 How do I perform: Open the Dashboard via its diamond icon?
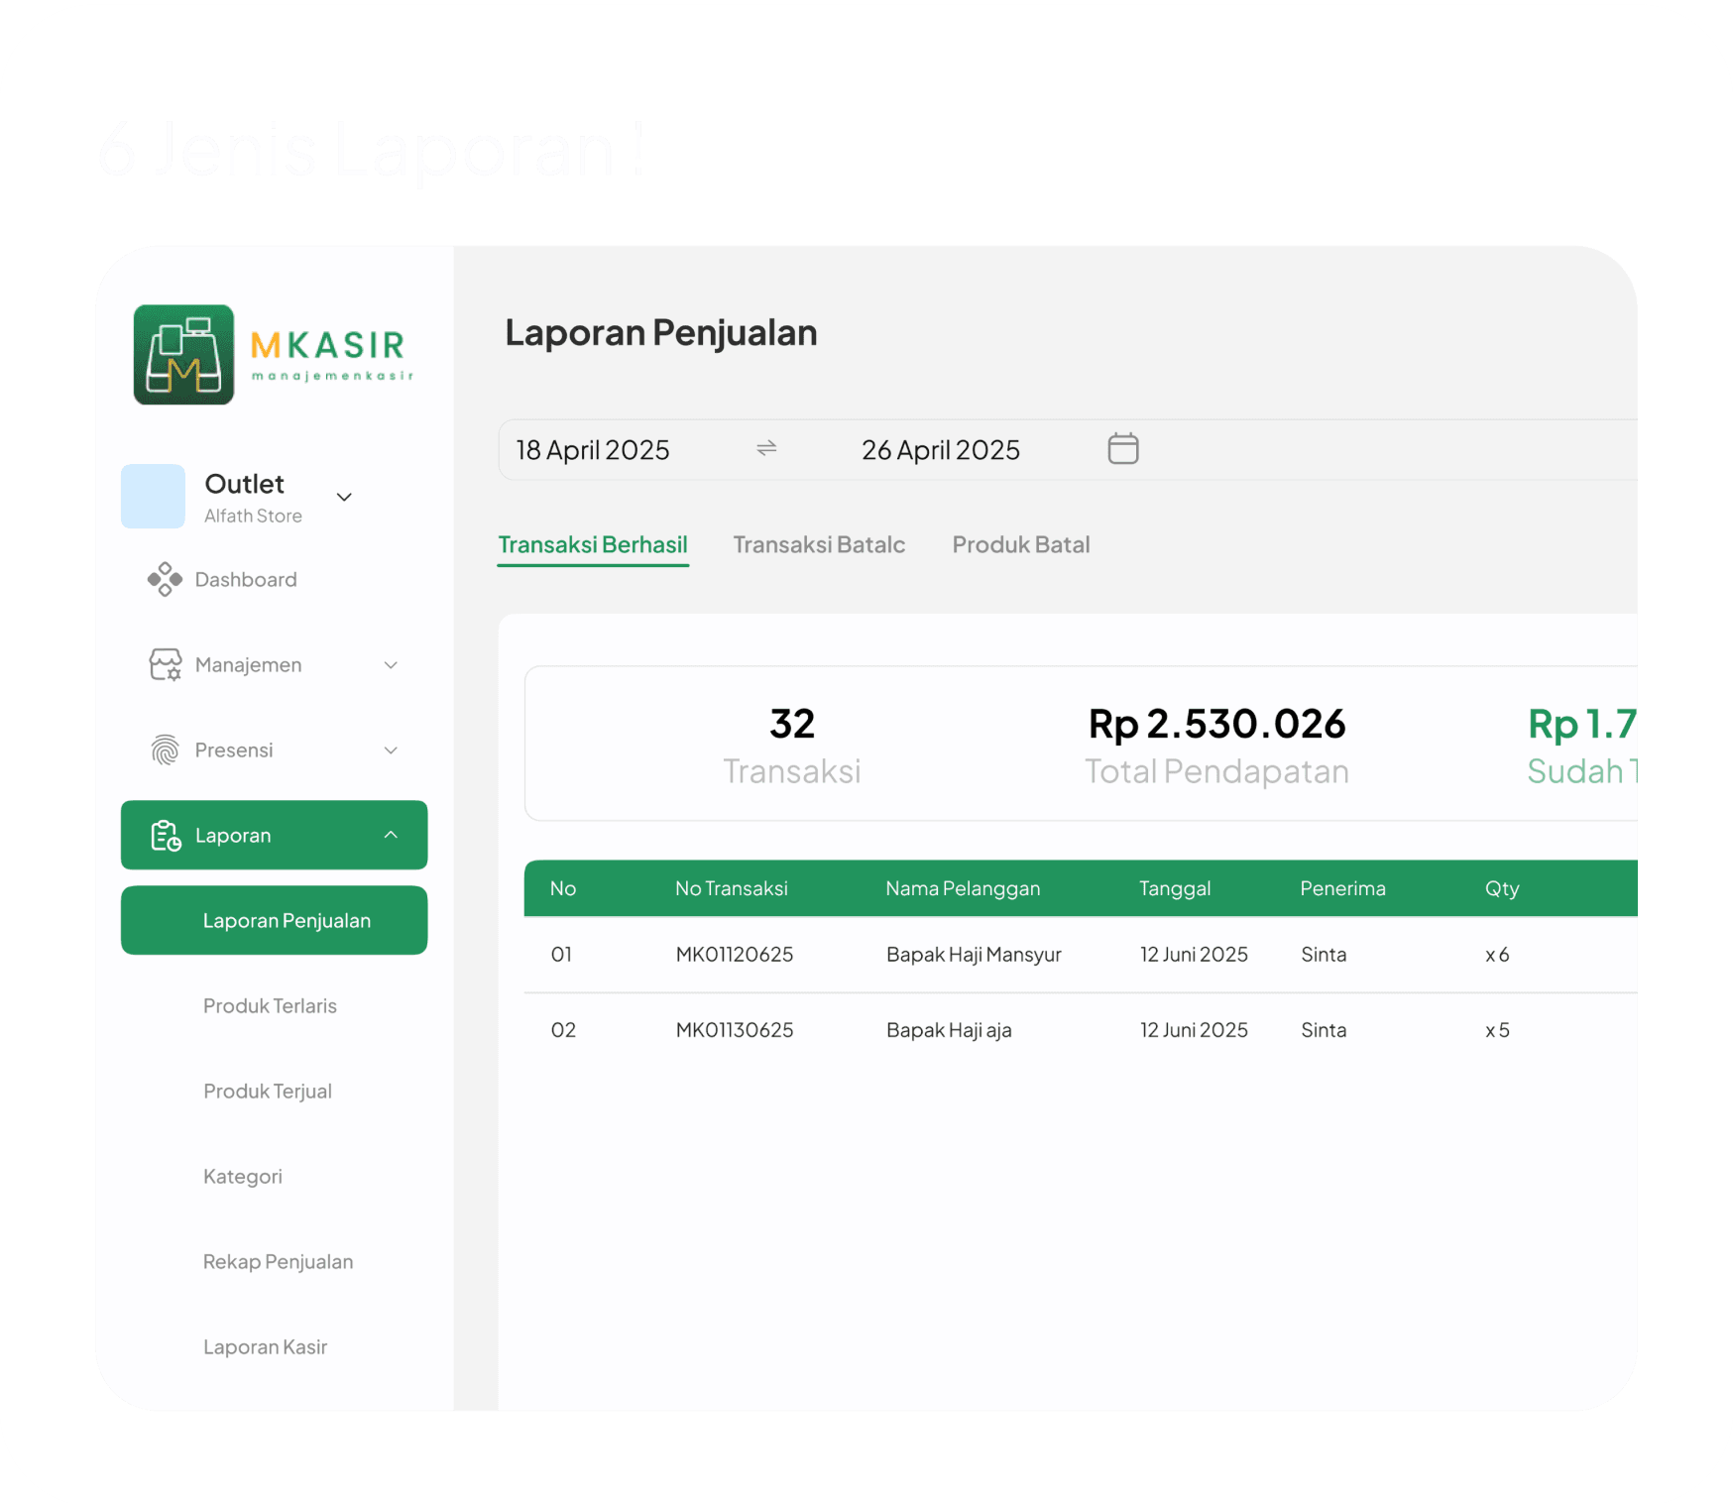click(165, 579)
